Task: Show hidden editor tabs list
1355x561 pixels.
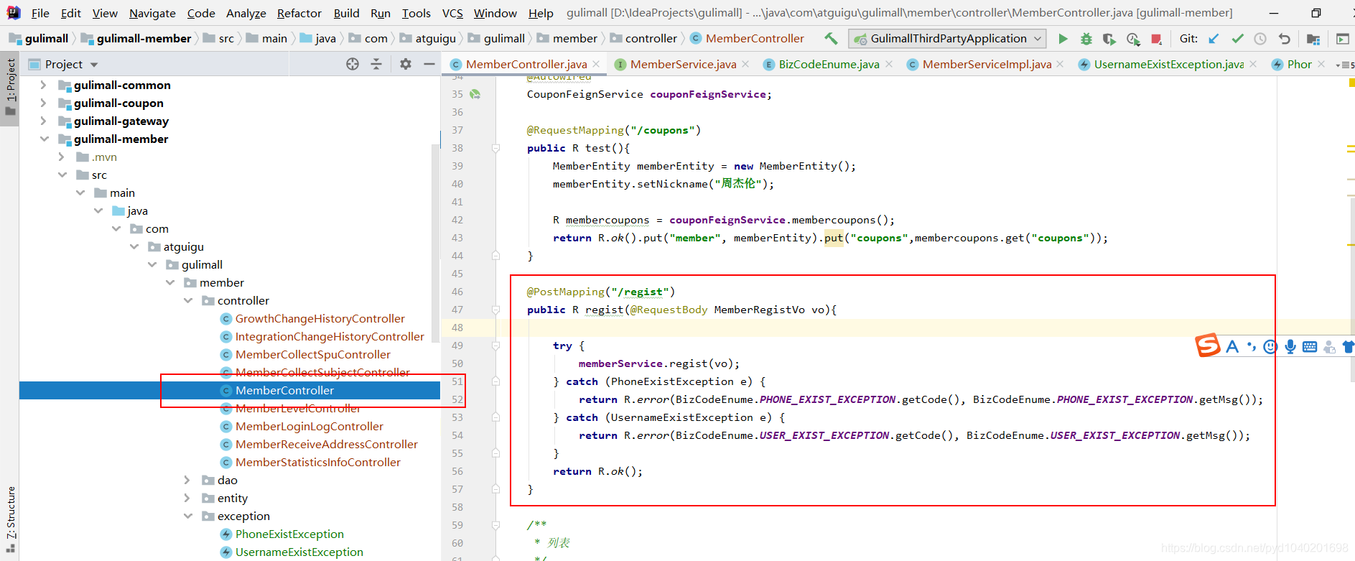Action: 1344,64
